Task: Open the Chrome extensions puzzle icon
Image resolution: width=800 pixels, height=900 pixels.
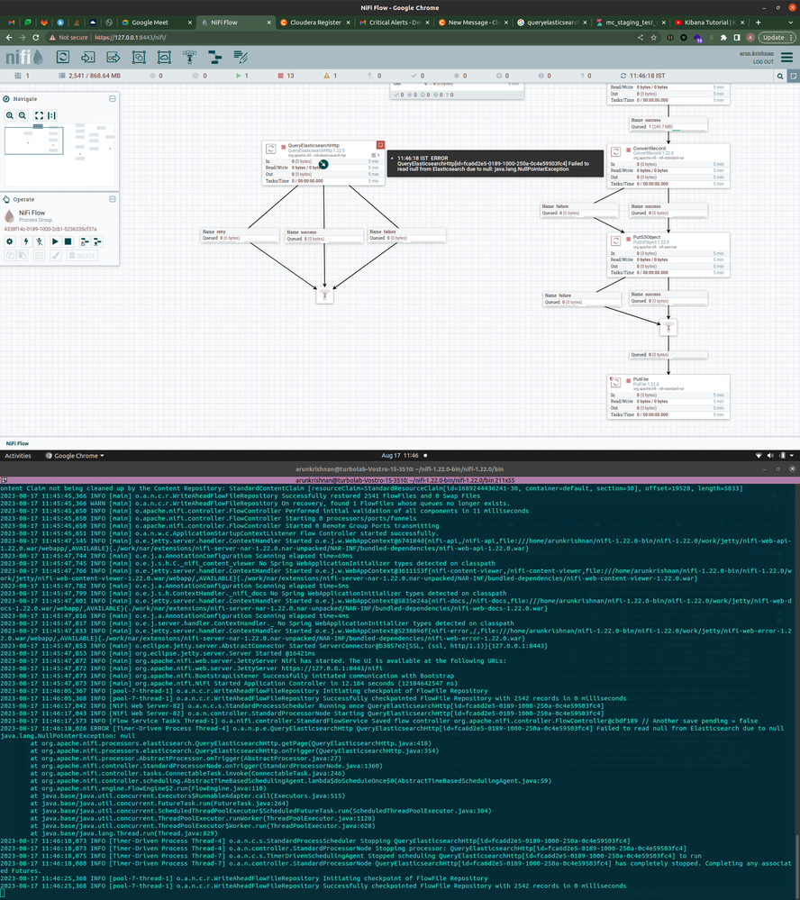Action: pyautogui.click(x=723, y=37)
